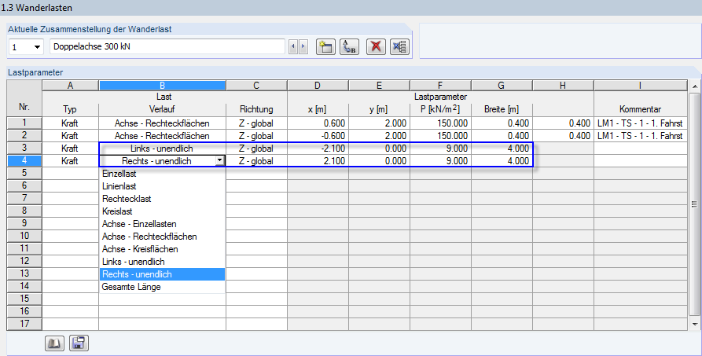Click the red X delete icon
Viewport: 702px width, 356px height.
pos(376,46)
